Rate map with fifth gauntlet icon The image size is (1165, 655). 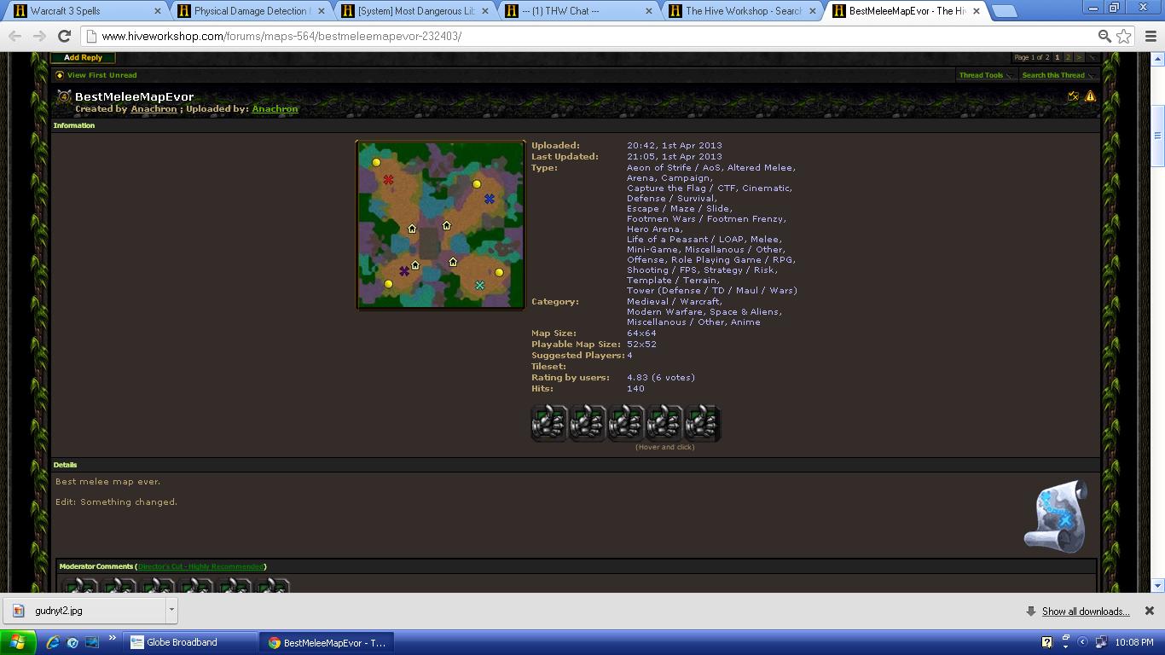click(702, 423)
